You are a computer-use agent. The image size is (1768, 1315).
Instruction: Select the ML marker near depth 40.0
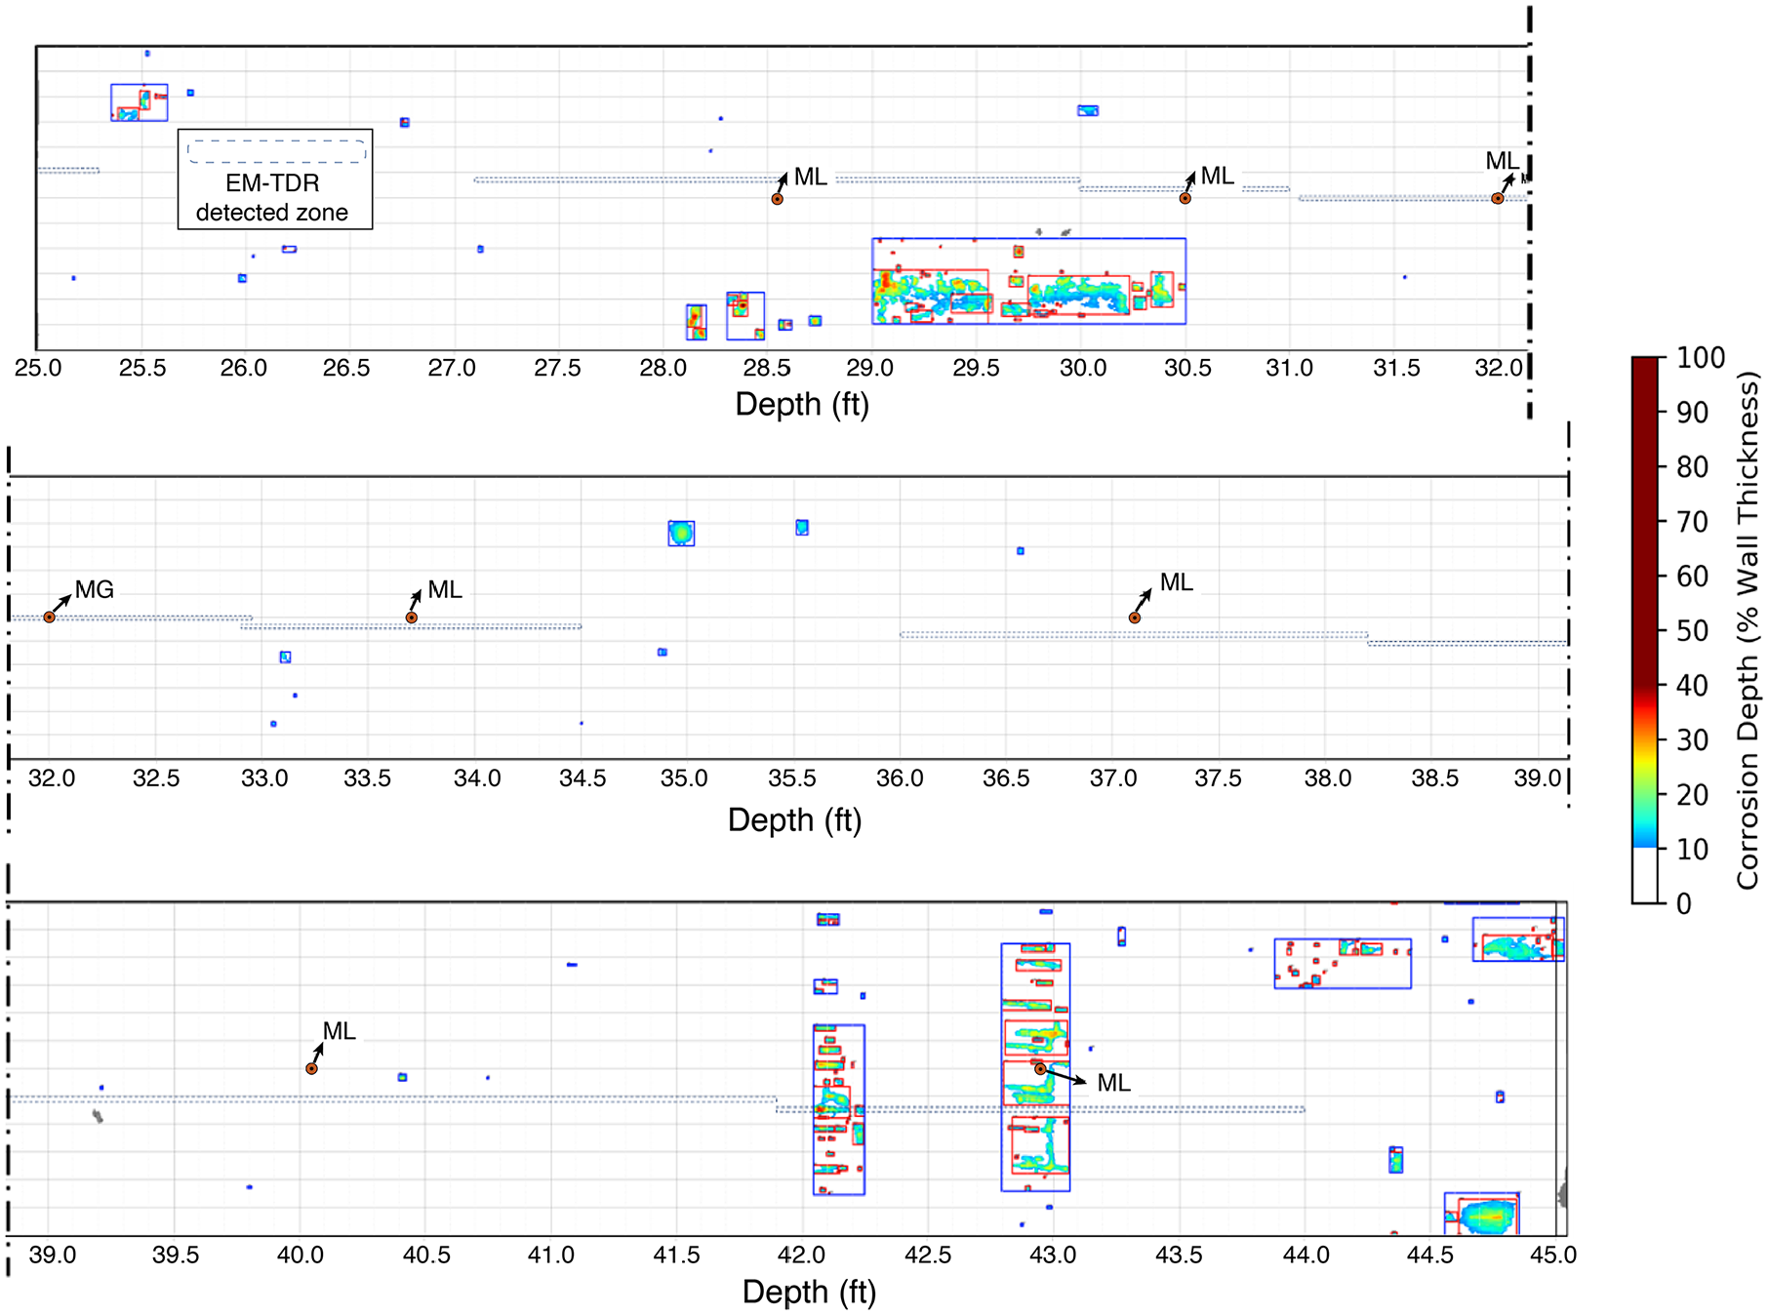coord(312,1069)
